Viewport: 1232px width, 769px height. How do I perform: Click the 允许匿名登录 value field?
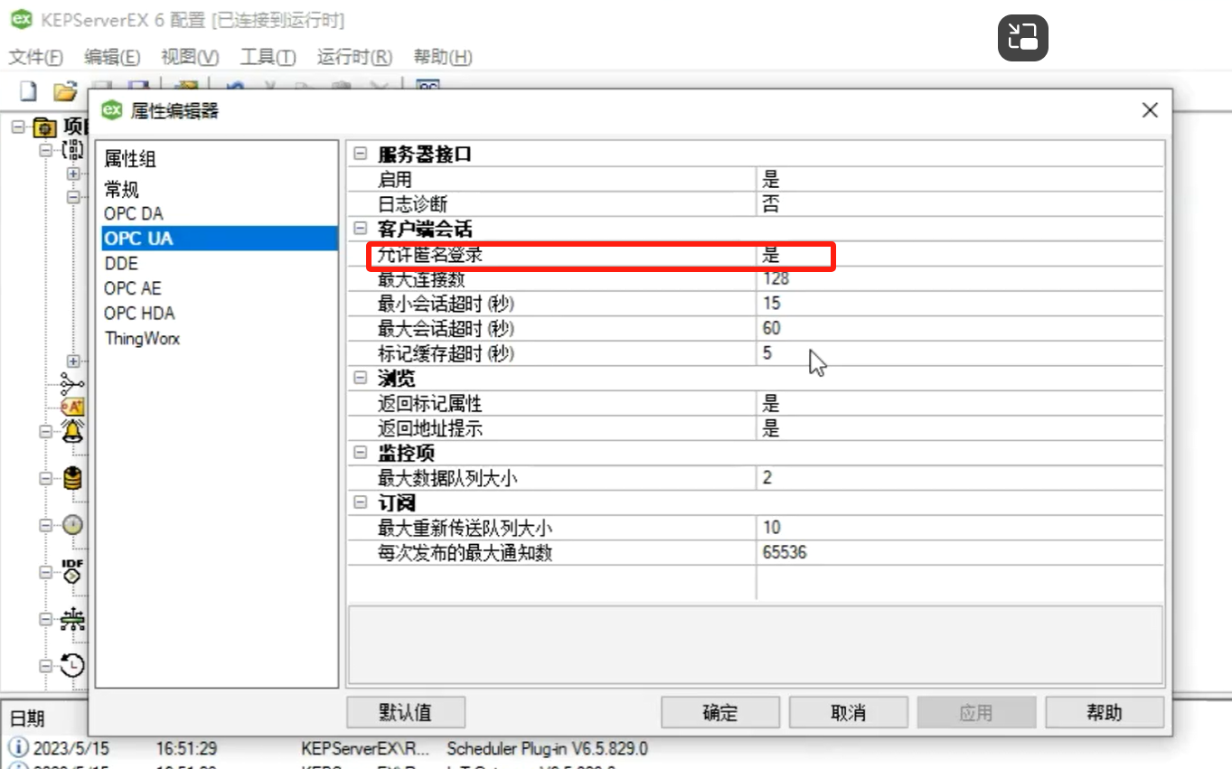pyautogui.click(x=960, y=255)
